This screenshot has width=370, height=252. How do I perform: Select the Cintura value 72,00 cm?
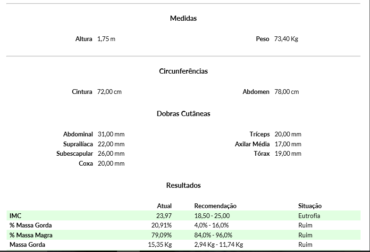click(x=109, y=92)
